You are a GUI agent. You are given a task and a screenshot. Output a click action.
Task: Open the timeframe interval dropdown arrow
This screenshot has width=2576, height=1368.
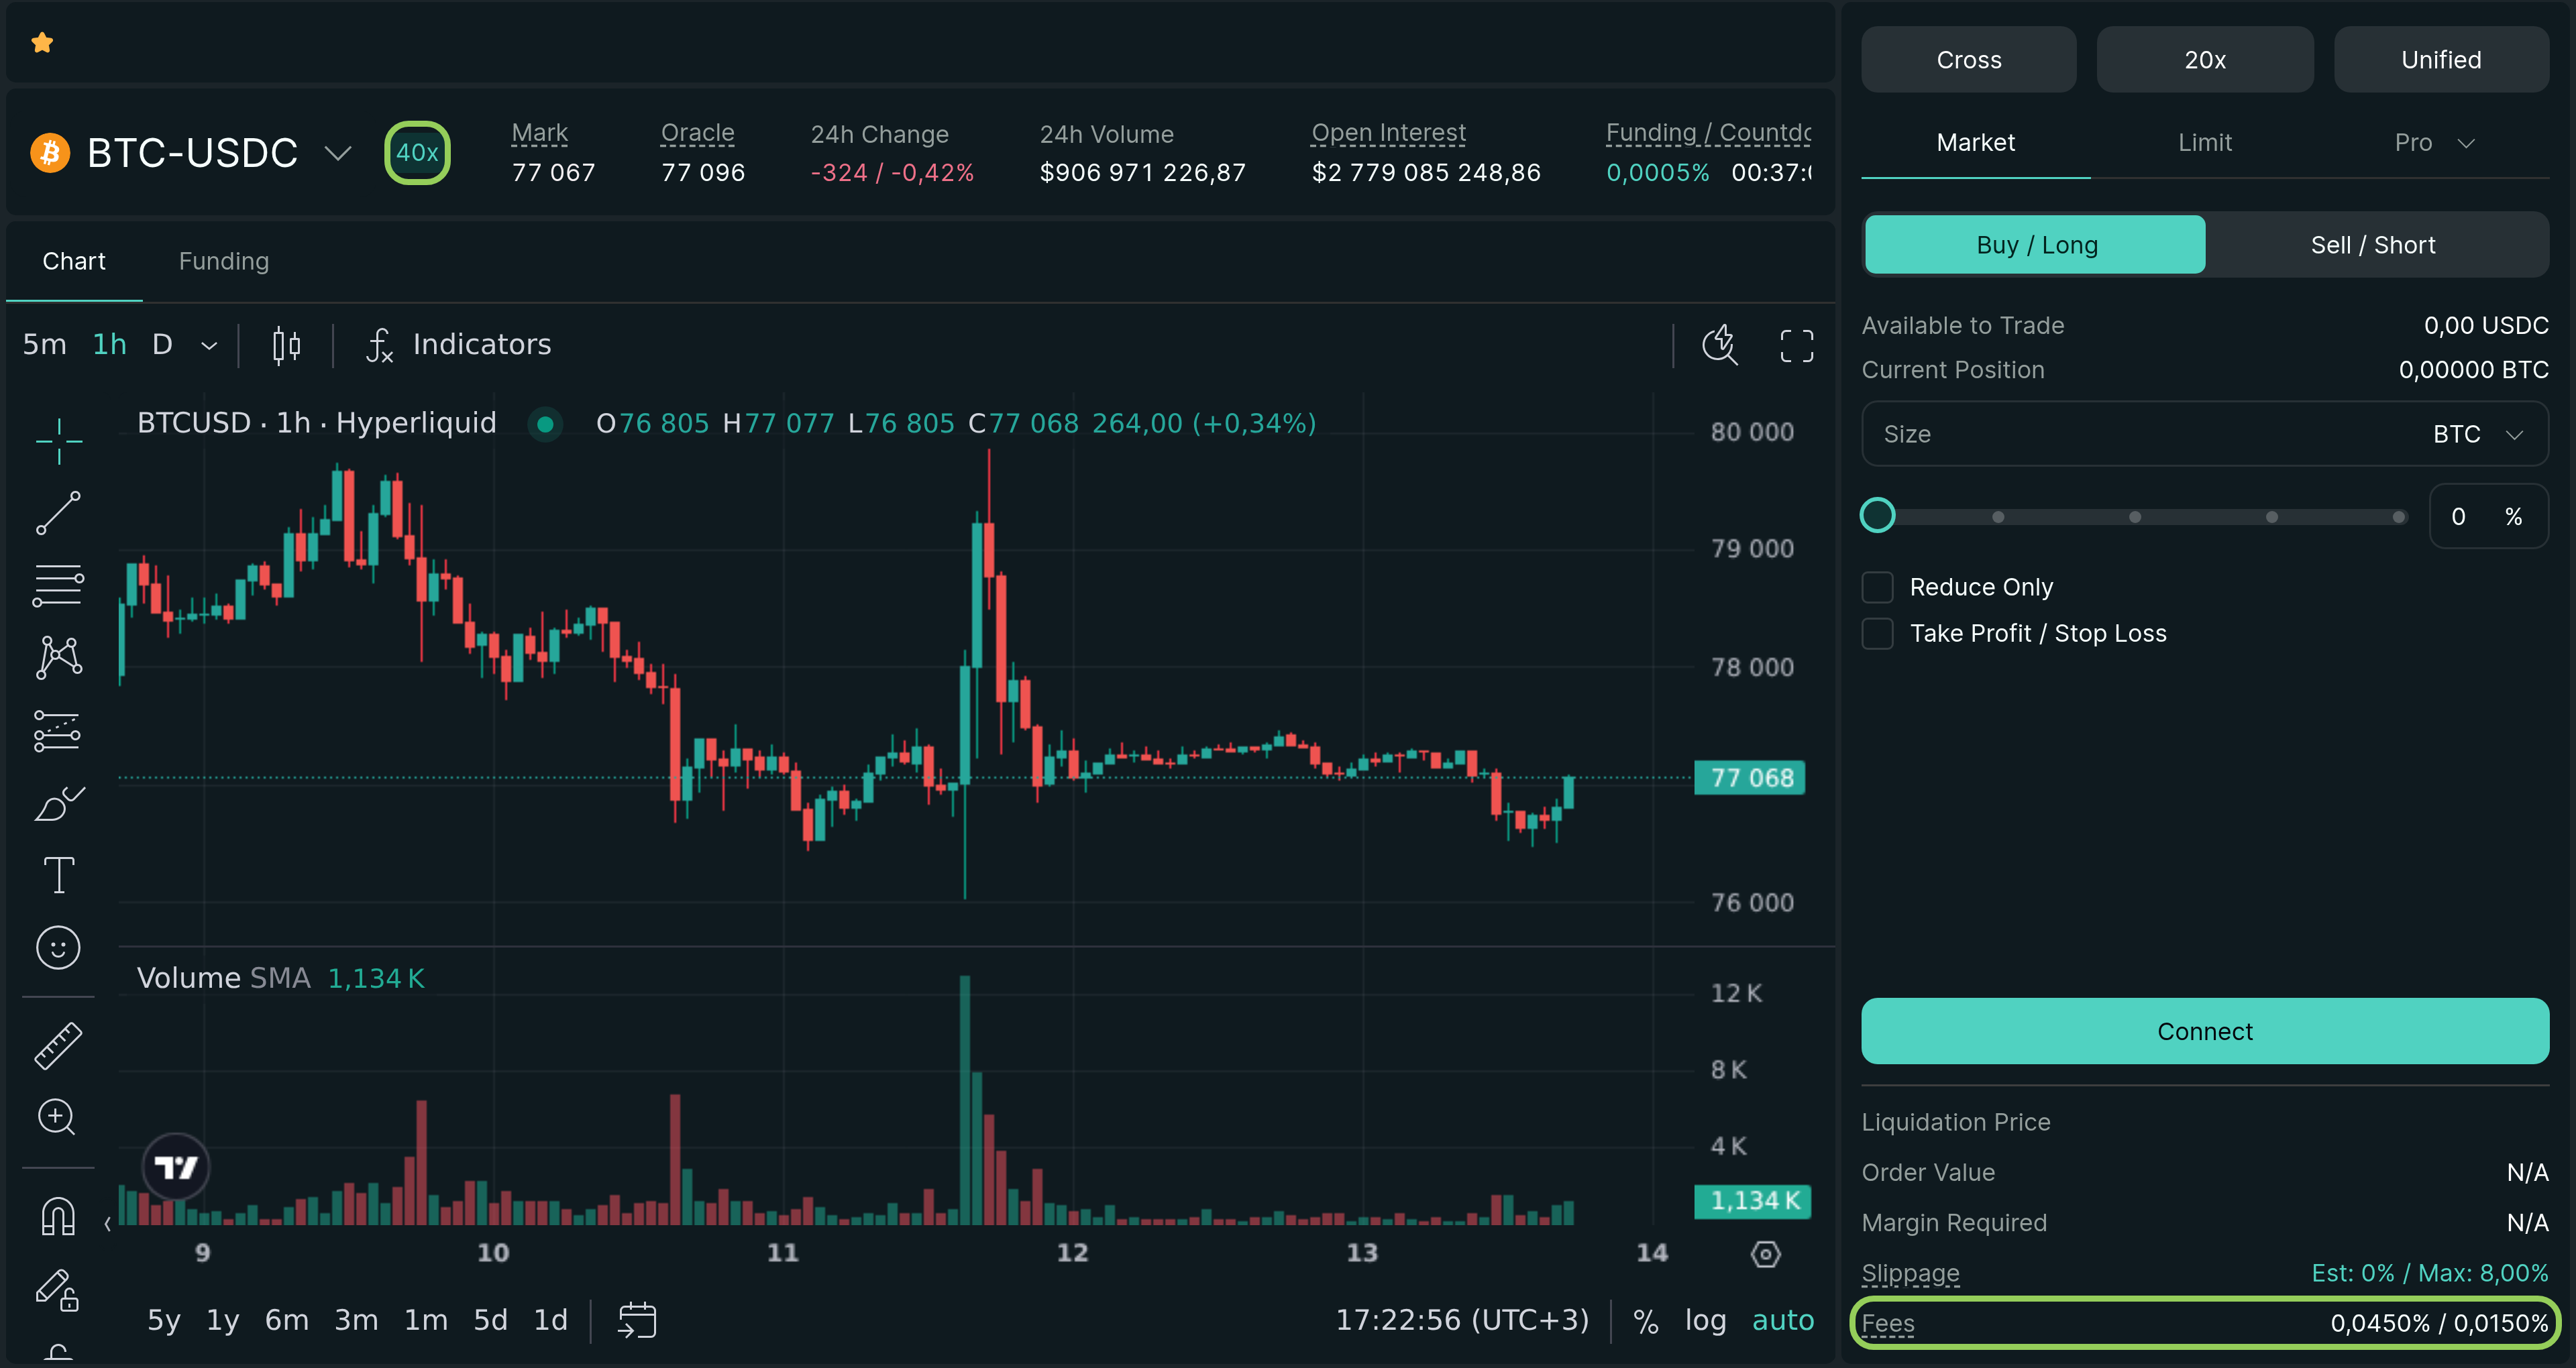coord(209,346)
